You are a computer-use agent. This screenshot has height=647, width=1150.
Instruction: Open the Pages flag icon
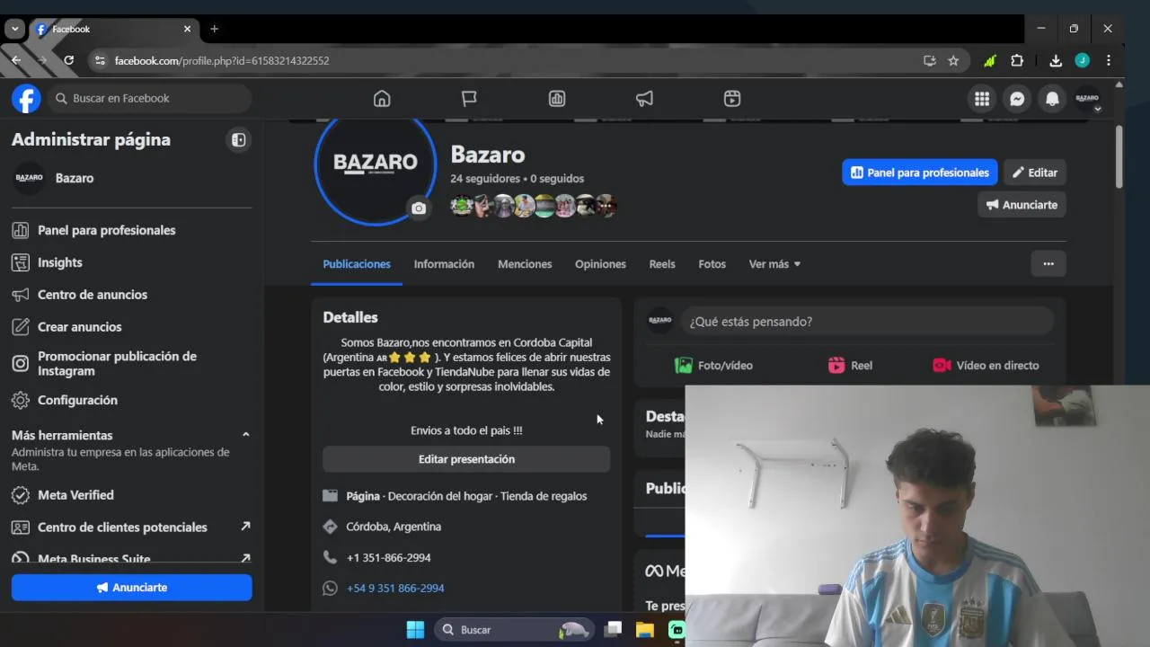(x=469, y=99)
